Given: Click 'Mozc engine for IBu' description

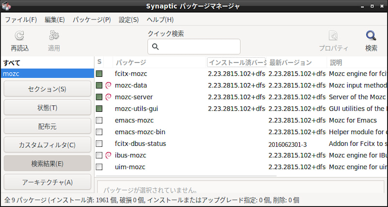Looking at the screenshot, I should [358, 155].
